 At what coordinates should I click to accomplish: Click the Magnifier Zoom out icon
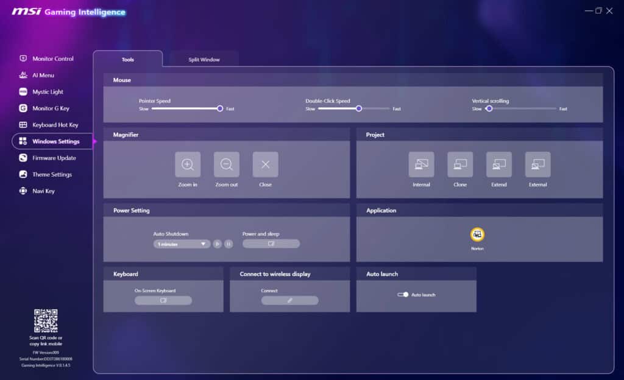coord(227,164)
